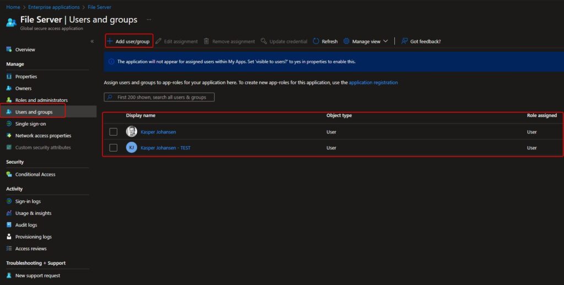Click the Role assigned value for Kasper Johansen - TEST
This screenshot has width=564, height=285.
tap(532, 148)
